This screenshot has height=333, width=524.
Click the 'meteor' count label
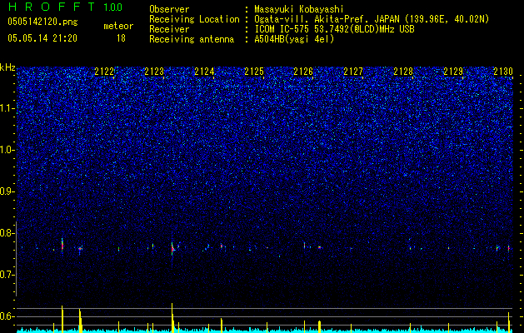[x=118, y=26]
